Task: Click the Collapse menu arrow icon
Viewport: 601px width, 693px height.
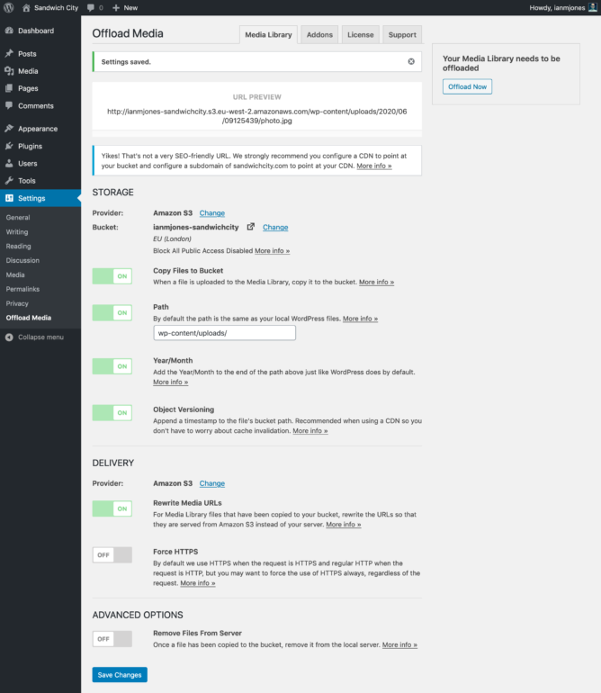Action: tap(9, 337)
